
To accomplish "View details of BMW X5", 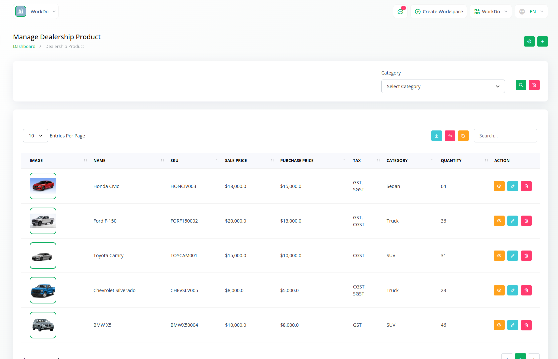I will 499,325.
